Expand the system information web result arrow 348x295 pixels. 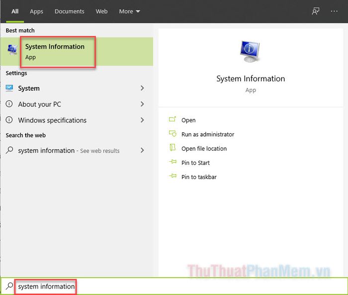click(x=142, y=150)
